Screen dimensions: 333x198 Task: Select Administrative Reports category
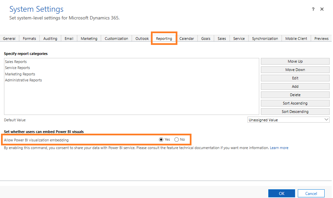pyautogui.click(x=23, y=80)
